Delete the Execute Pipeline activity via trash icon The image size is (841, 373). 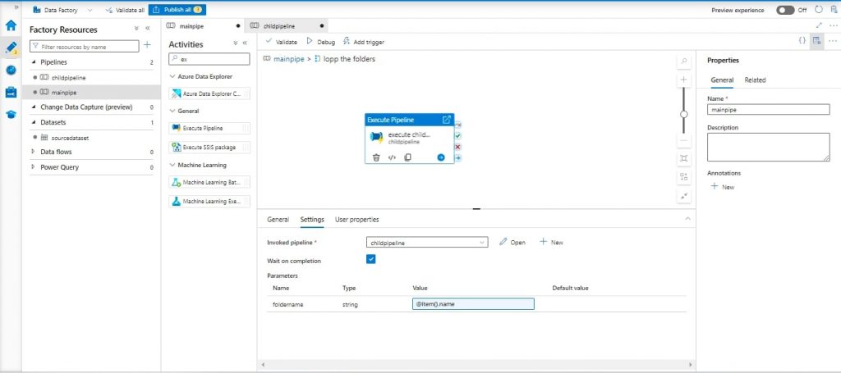(x=376, y=157)
